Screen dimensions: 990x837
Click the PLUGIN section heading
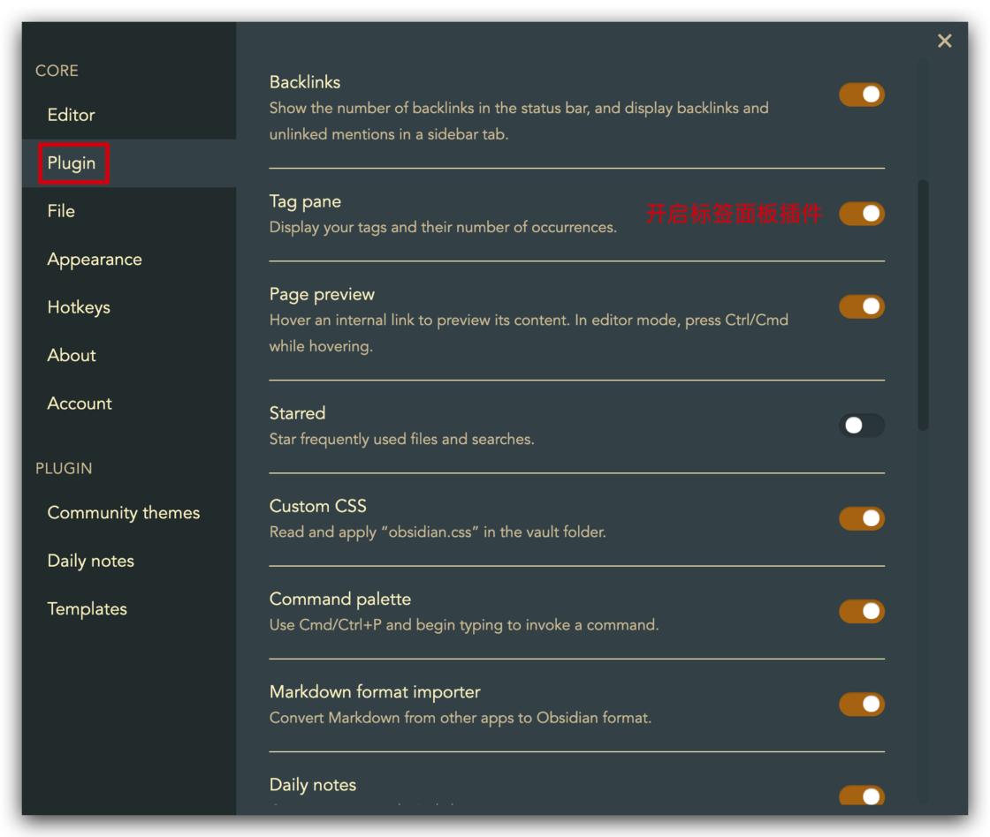[64, 469]
